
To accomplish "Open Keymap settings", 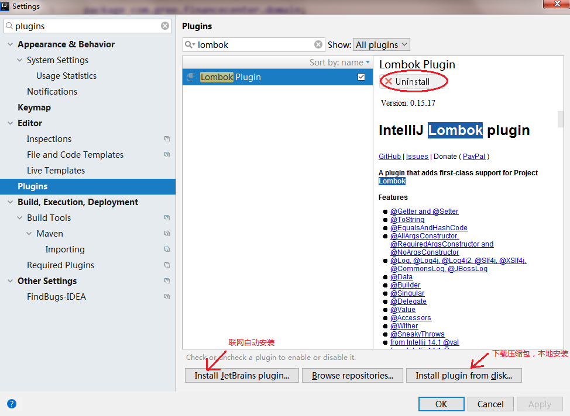I will coord(34,108).
